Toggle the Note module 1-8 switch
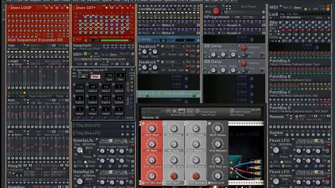This screenshot has width=335, height=188. (x=54, y=100)
